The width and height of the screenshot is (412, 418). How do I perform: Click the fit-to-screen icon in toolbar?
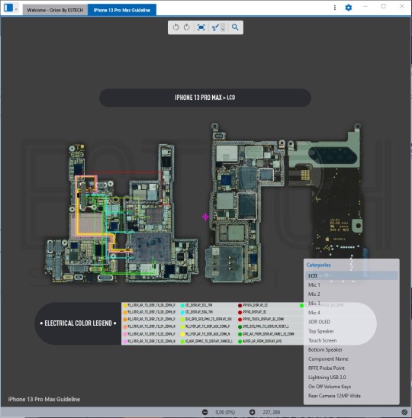point(201,27)
